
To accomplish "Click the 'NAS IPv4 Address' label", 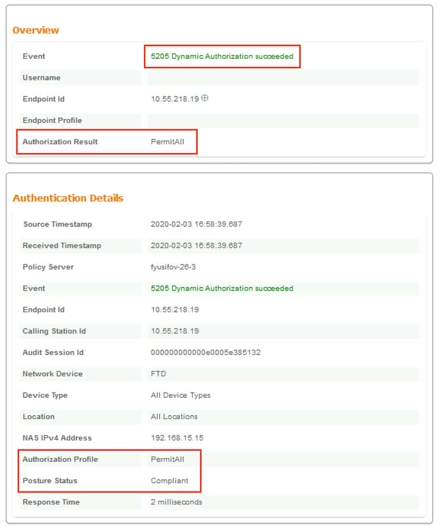I will coord(57,438).
